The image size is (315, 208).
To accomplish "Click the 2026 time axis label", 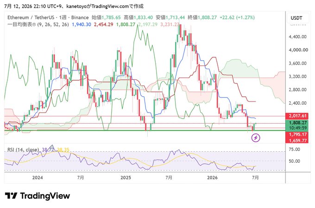I will pyautogui.click(x=212, y=178).
